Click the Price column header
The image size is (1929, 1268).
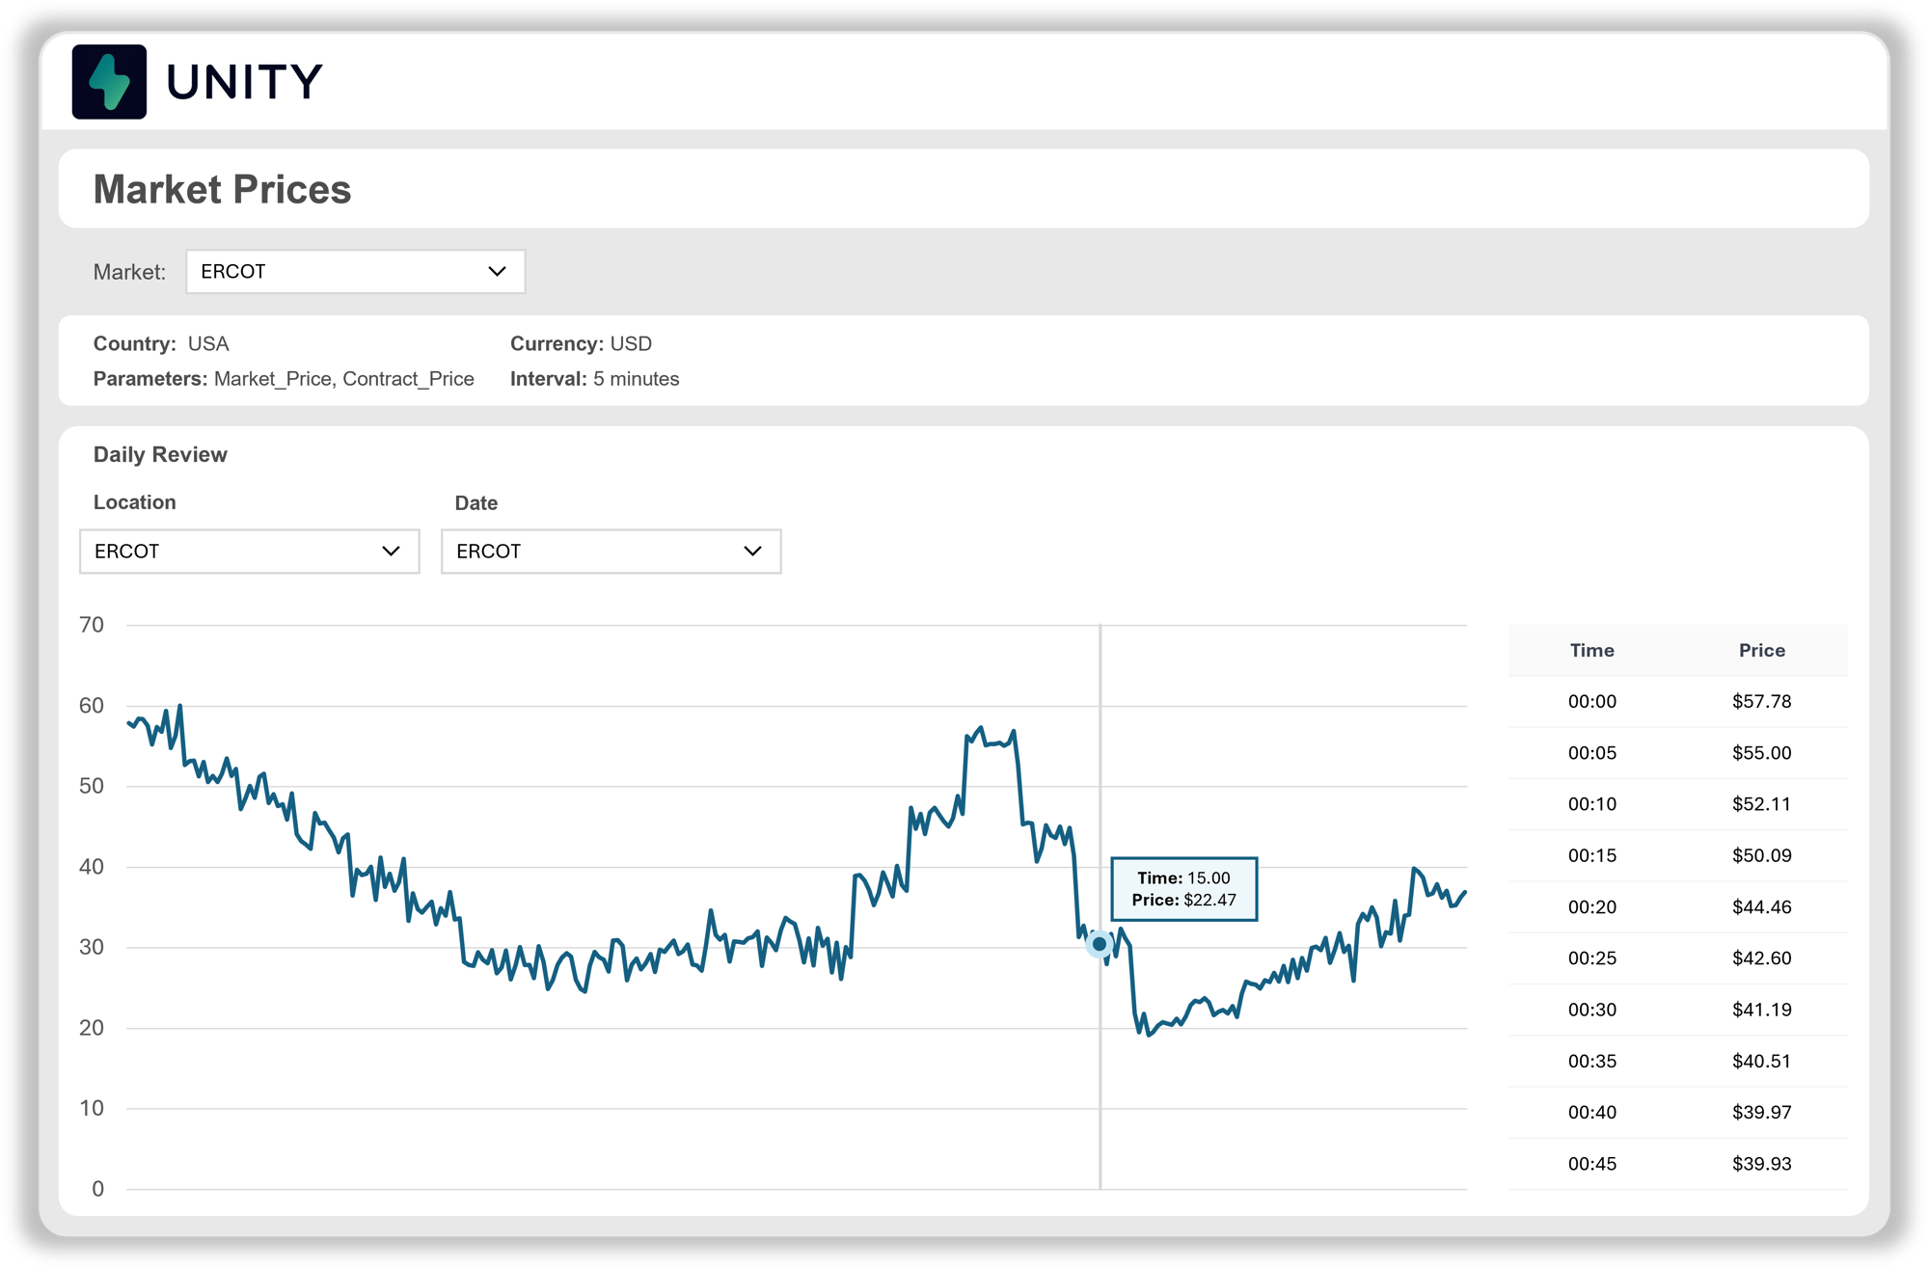tap(1761, 651)
